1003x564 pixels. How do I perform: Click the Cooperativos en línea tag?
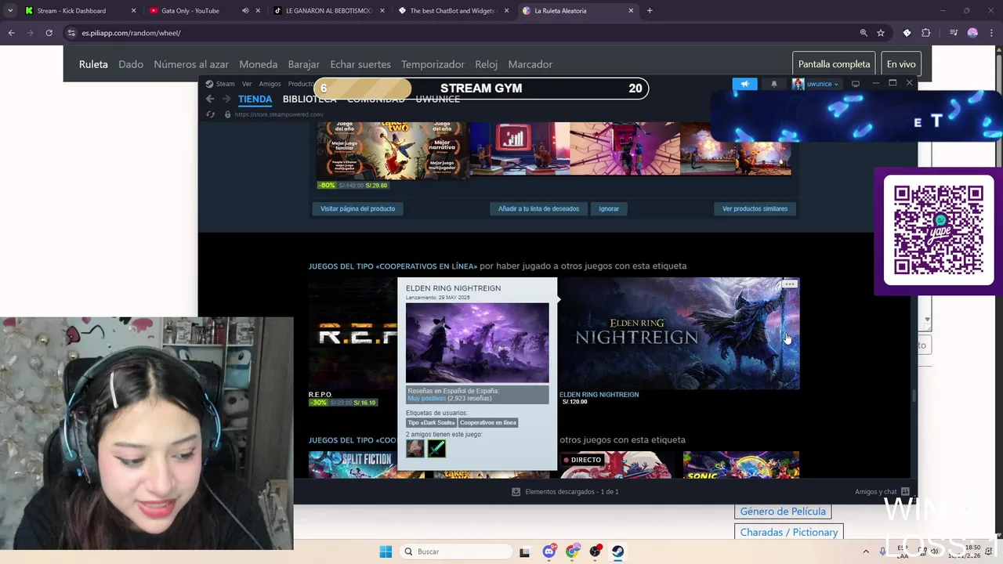[488, 422]
